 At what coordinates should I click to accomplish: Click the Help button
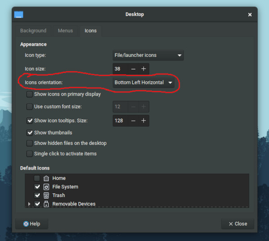point(32,224)
